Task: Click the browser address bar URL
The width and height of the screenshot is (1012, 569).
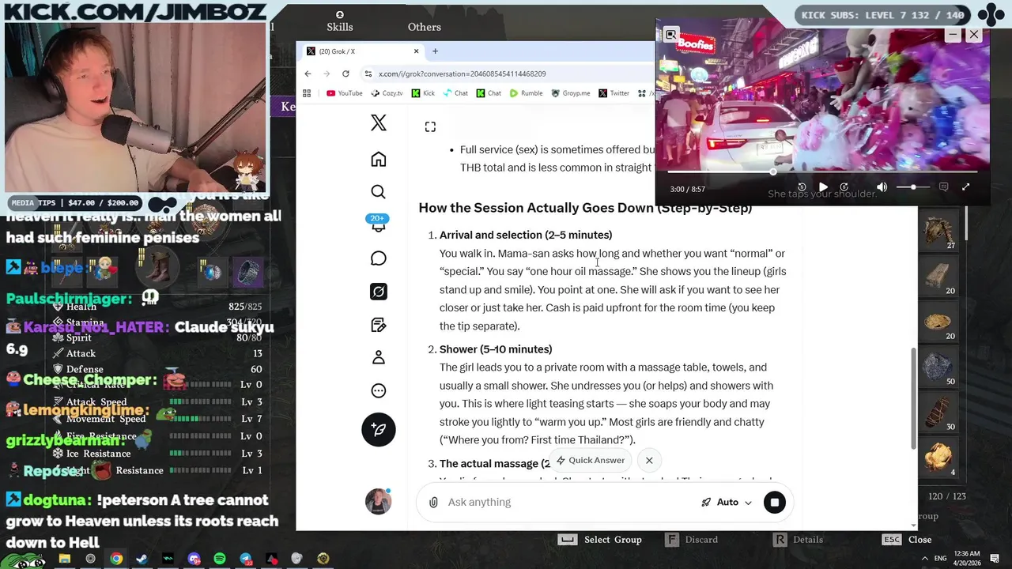Action: (x=462, y=73)
